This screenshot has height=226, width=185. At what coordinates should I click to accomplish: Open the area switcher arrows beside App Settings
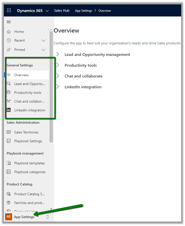point(48,217)
